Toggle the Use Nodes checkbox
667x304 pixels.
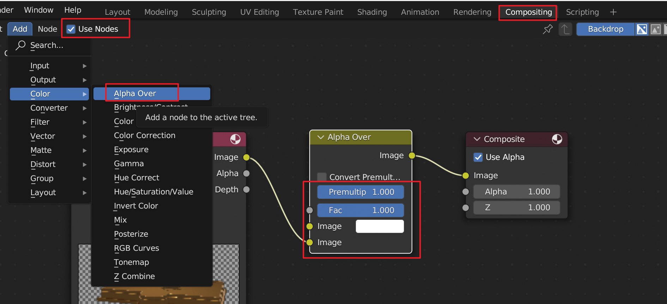pos(71,29)
